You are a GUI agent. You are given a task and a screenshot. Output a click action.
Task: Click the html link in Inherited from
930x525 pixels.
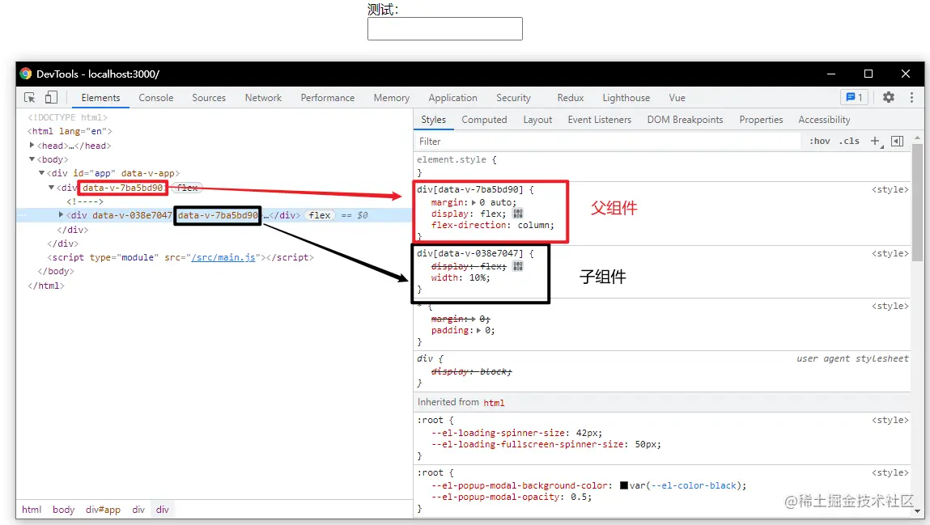[x=494, y=403]
